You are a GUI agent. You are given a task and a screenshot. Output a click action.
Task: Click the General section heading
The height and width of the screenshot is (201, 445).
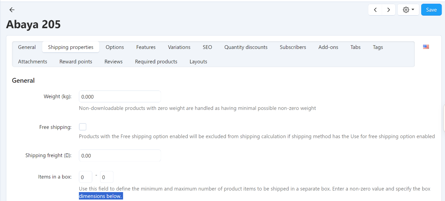23,80
